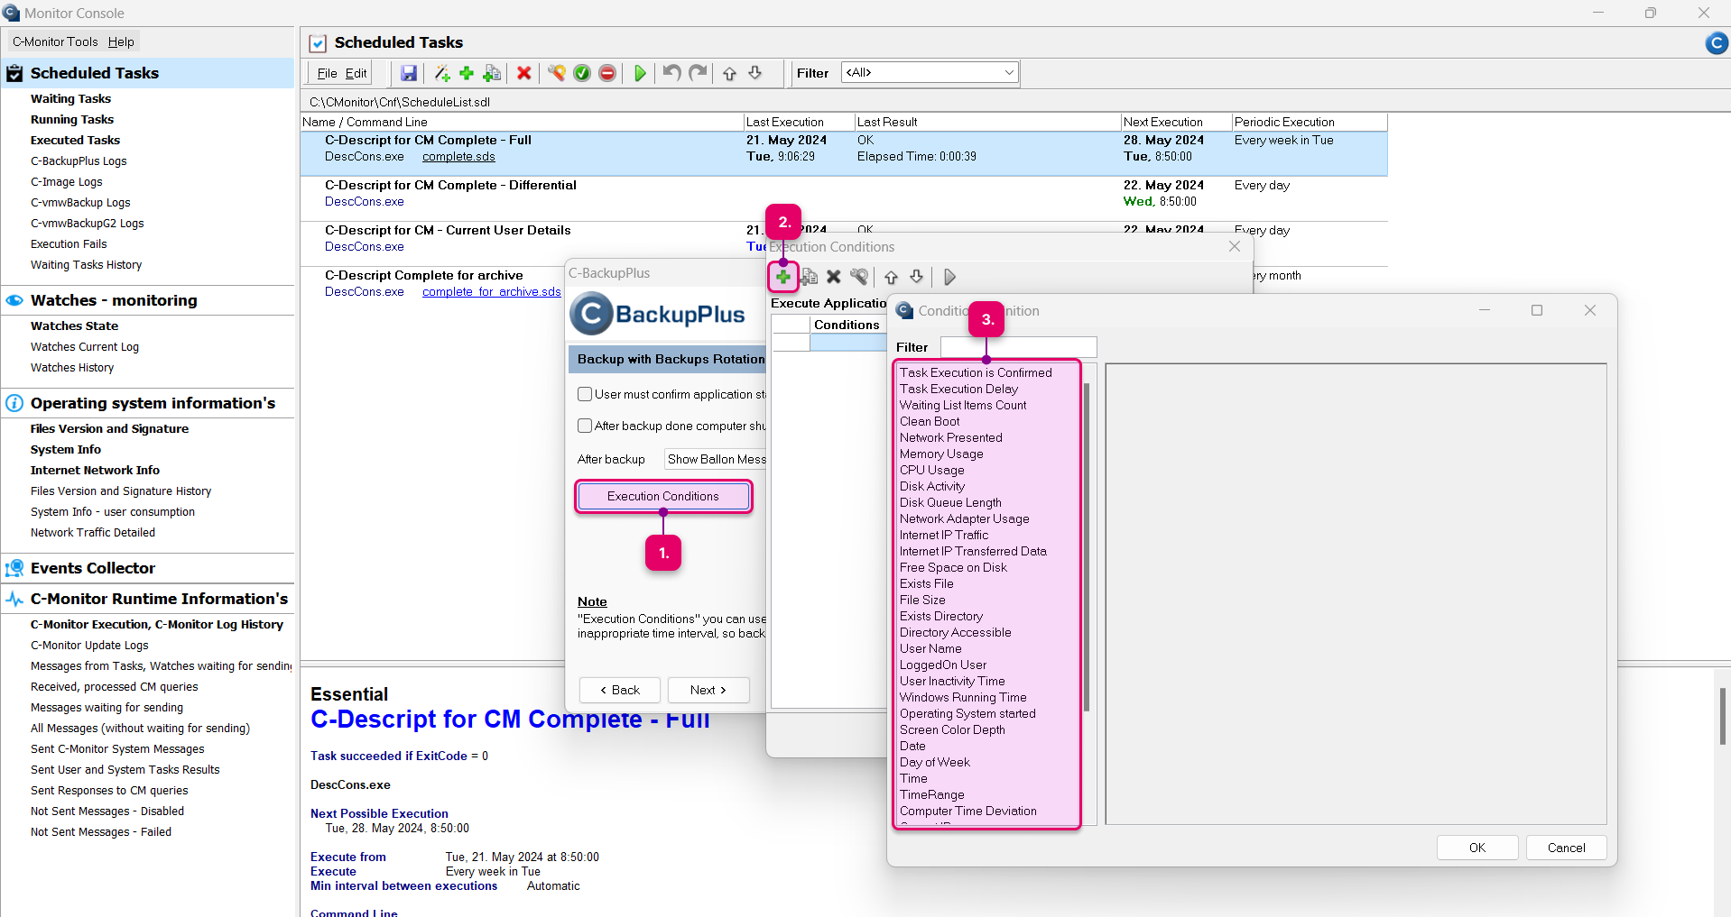This screenshot has height=917, width=1731.
Task: Click the Watches eye icon in sidebar
Action: pyautogui.click(x=14, y=300)
